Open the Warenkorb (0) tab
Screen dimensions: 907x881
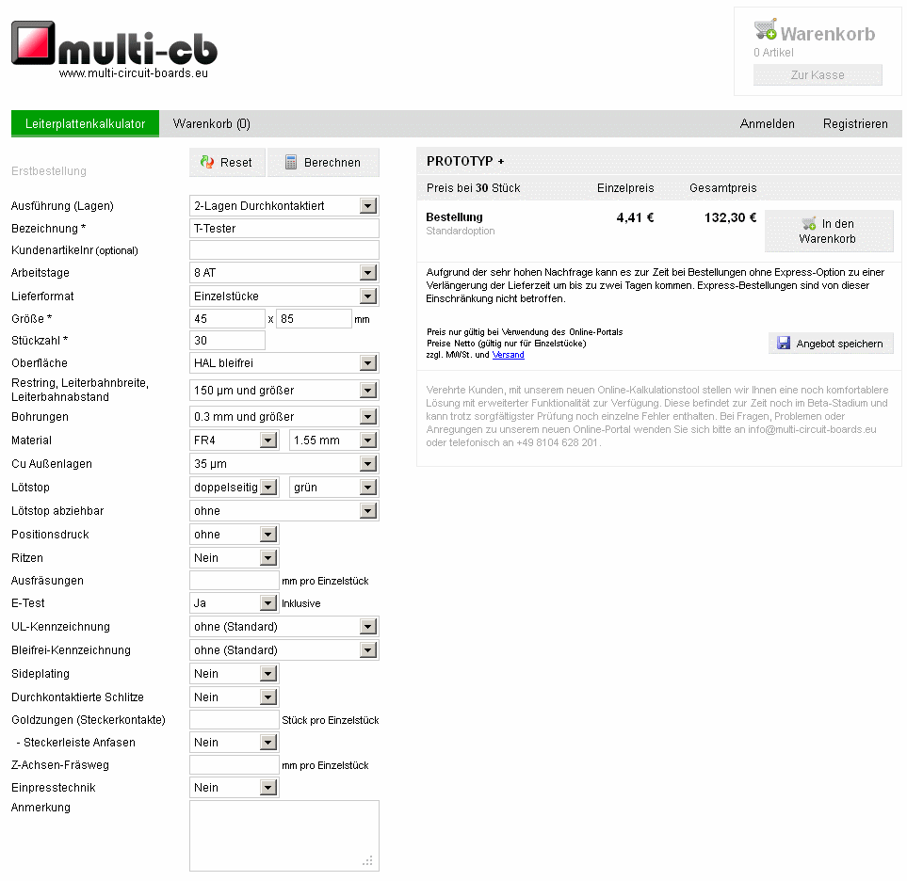pos(211,123)
